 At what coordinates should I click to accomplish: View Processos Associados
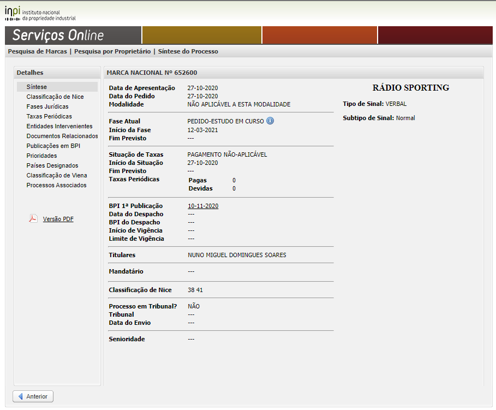[56, 185]
